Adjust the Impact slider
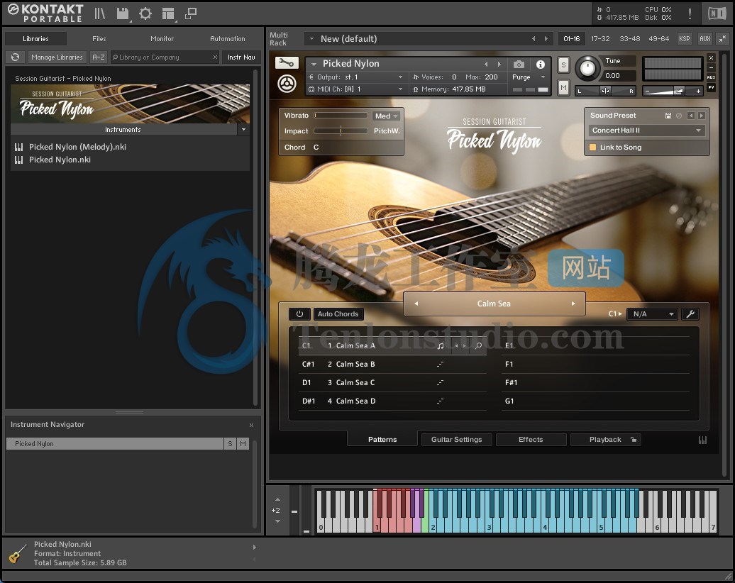This screenshot has width=735, height=583. [x=341, y=131]
